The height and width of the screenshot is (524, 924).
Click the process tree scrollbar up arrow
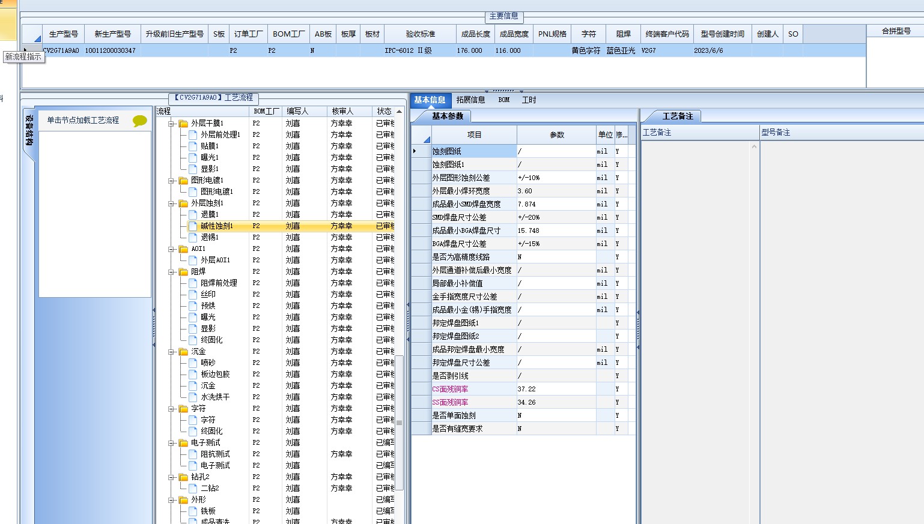click(399, 111)
